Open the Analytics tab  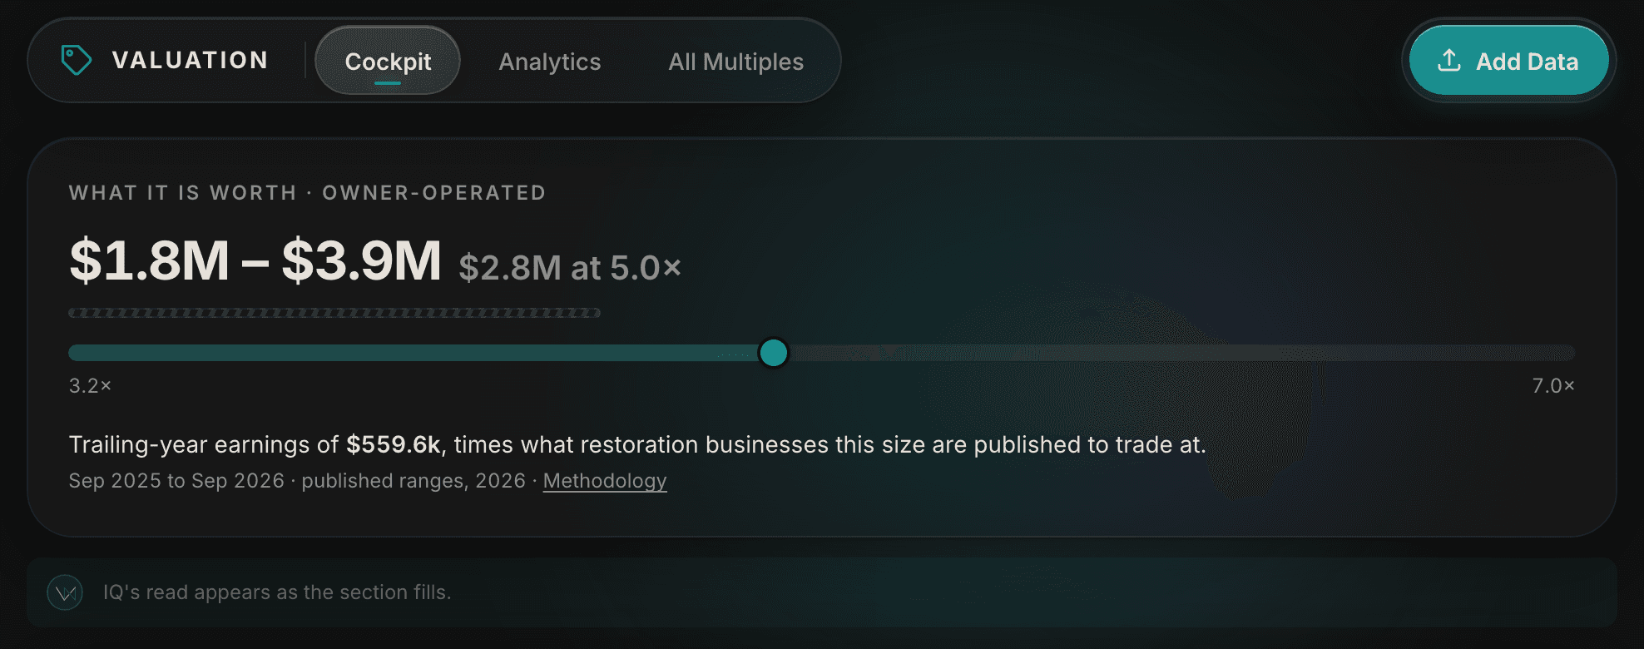click(x=549, y=62)
